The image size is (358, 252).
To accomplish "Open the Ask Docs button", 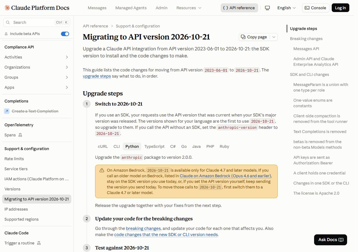I will click(x=331, y=240).
